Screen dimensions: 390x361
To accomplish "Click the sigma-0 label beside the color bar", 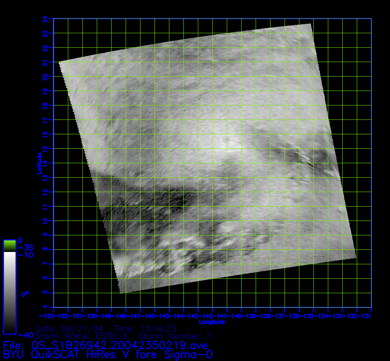I will coord(25,293).
